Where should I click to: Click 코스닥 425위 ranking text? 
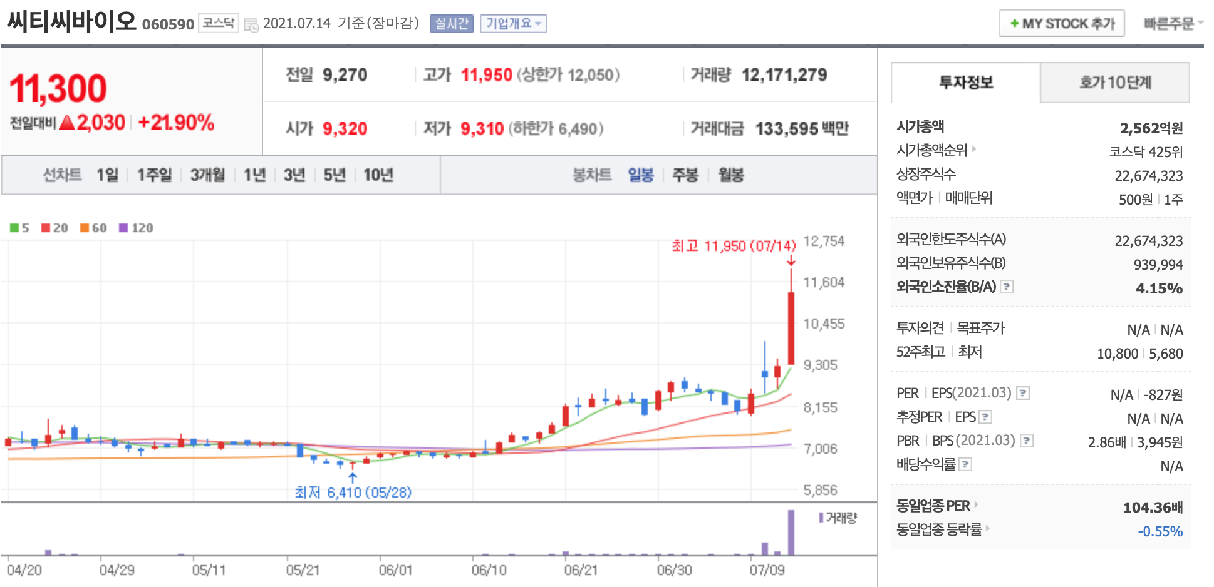(1146, 151)
